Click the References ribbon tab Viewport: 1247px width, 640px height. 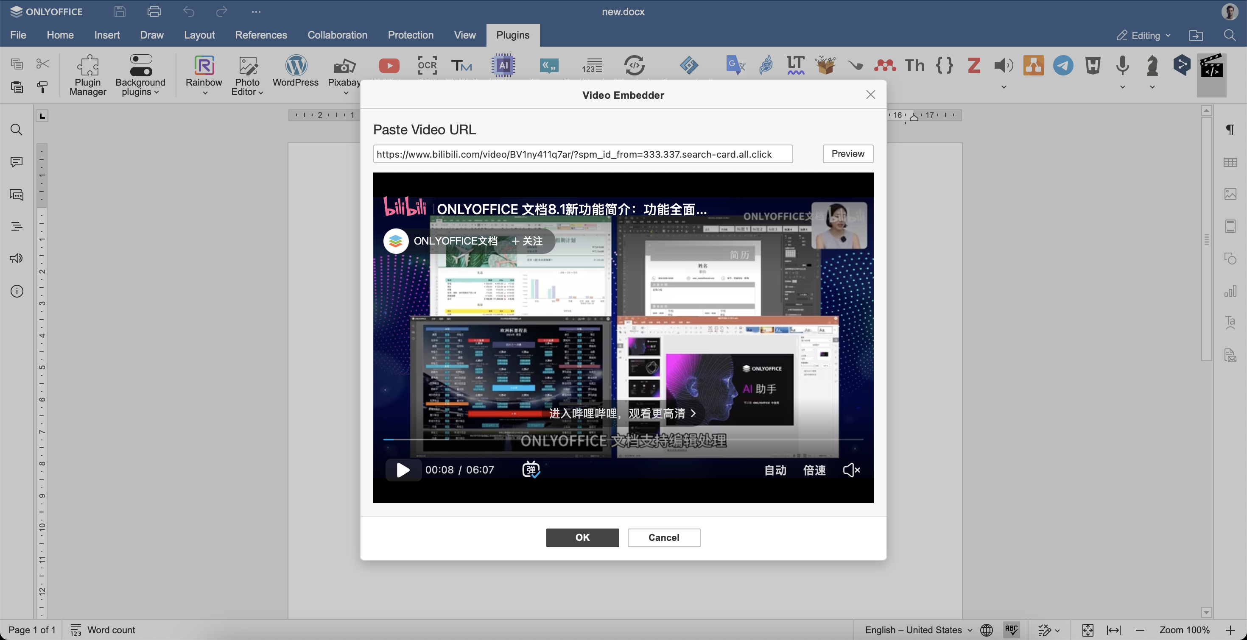click(261, 35)
